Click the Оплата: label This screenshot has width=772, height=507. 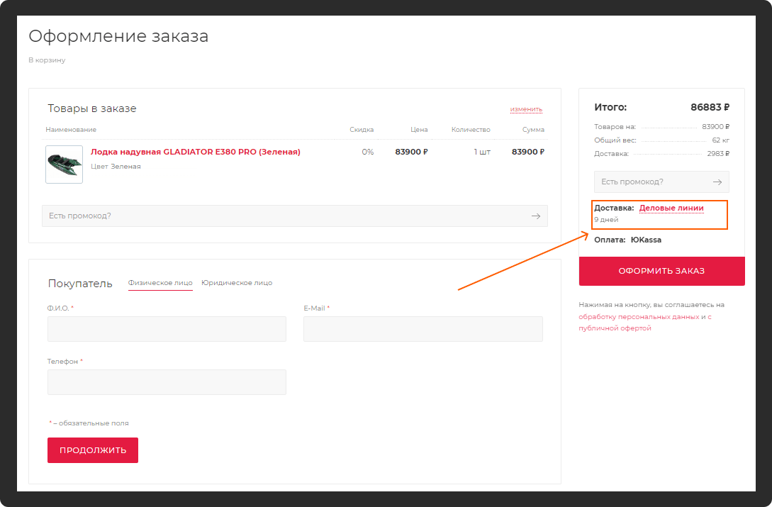click(610, 240)
